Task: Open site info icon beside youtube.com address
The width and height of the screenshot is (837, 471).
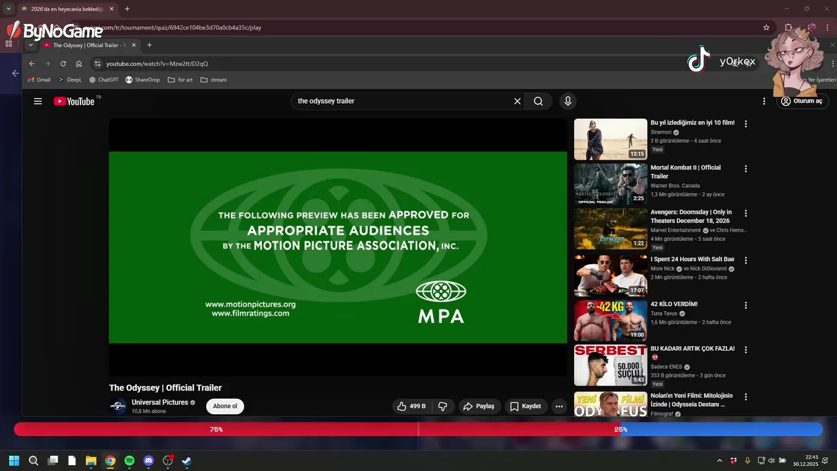Action: [97, 63]
